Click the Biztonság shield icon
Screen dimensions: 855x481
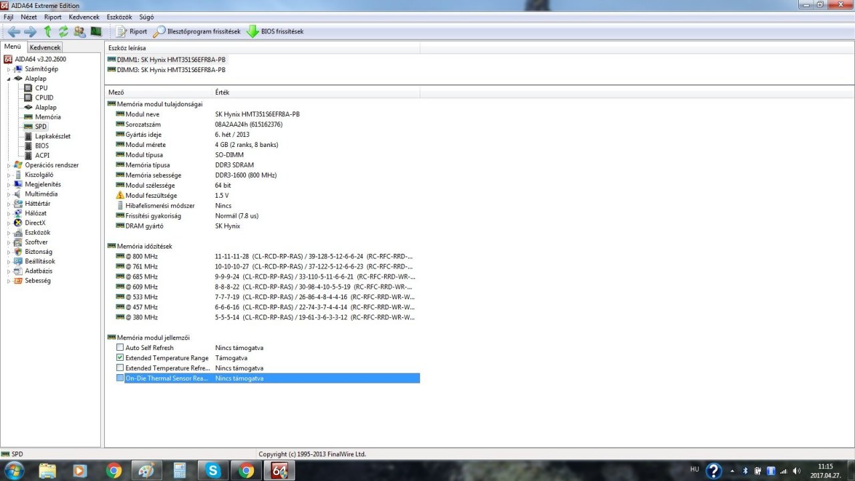point(18,252)
